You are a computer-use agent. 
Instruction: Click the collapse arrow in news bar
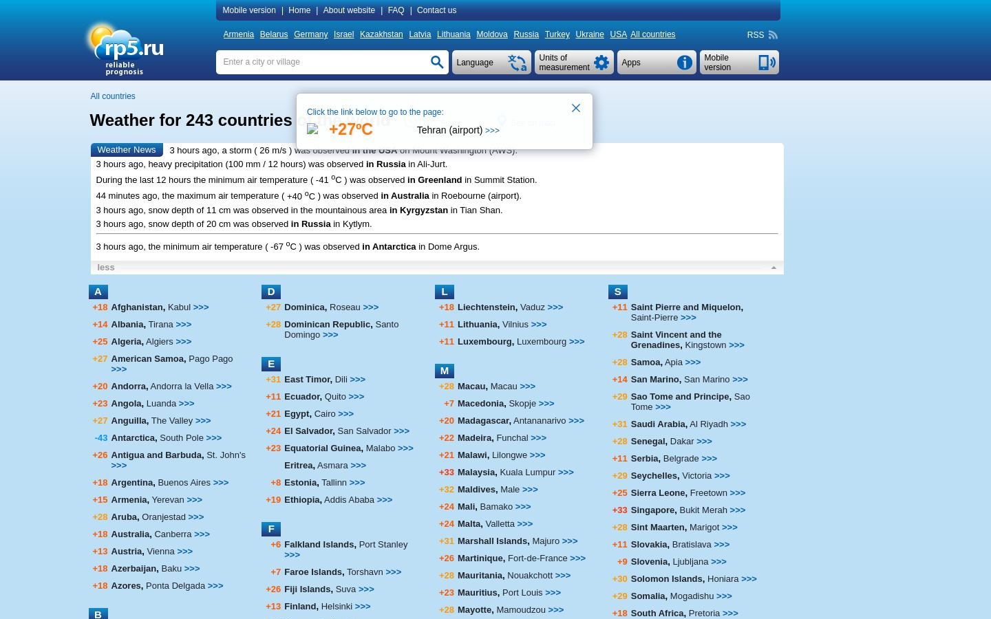[774, 268]
